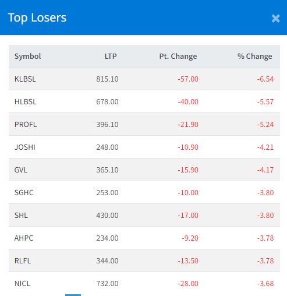Viewport: 287px width, 296px height.
Task: Select KLBSL's LTP value 815.10
Action: pos(107,79)
